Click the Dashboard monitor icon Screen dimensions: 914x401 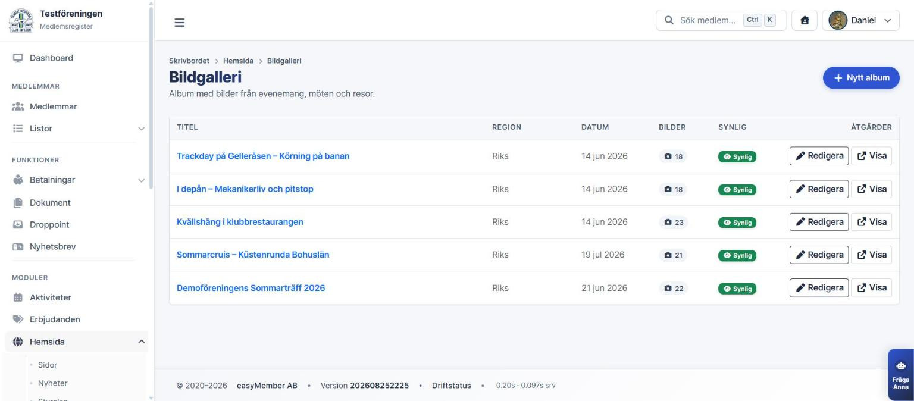click(18, 58)
